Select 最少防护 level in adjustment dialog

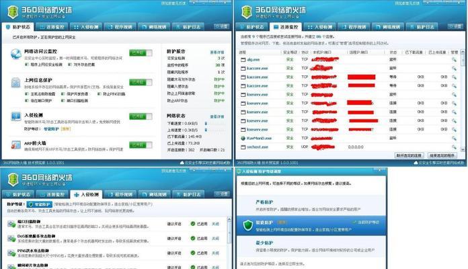point(311,247)
